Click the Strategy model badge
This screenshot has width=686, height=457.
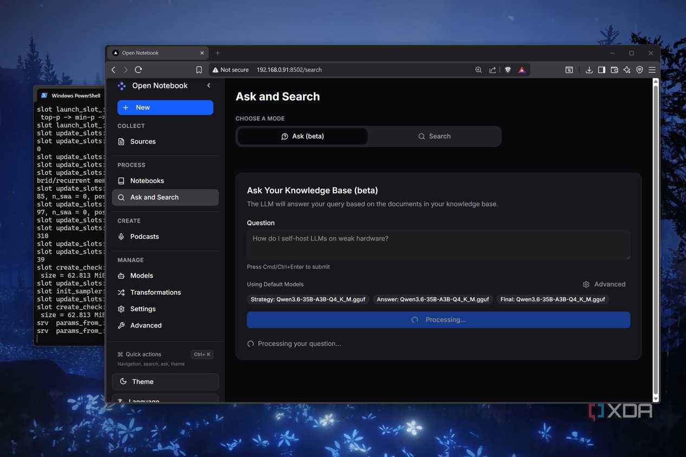coord(308,299)
